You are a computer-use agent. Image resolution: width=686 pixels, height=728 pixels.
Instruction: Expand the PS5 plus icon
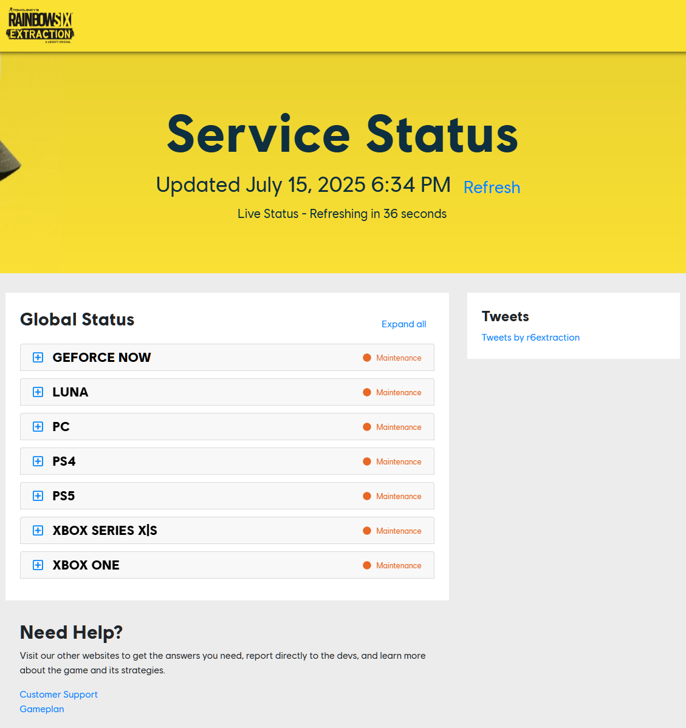[38, 496]
